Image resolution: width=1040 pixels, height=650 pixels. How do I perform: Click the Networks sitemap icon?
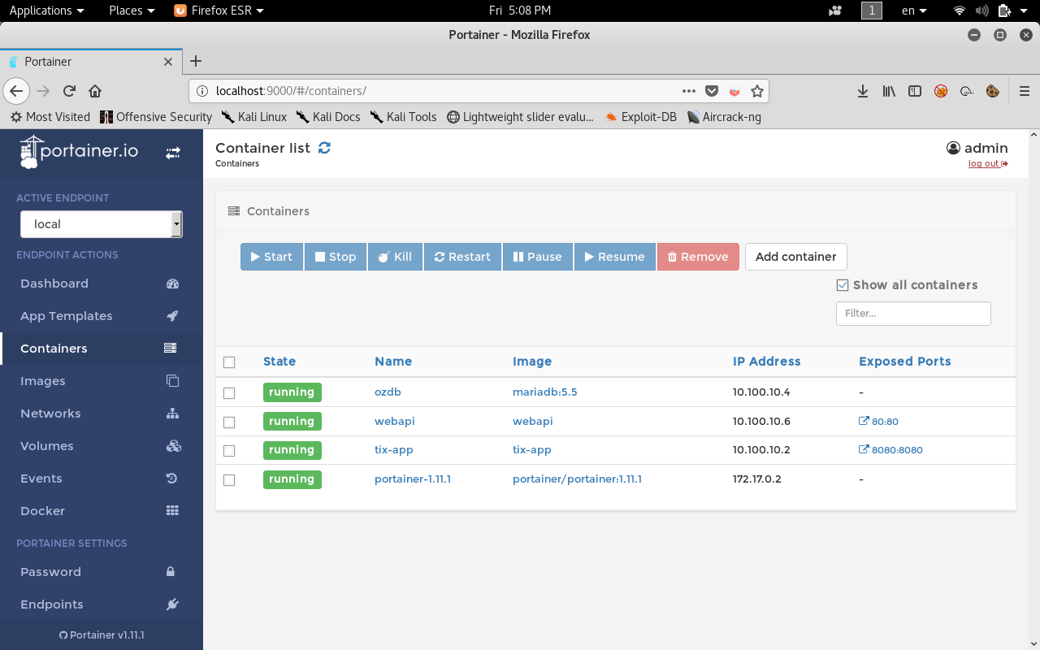[x=171, y=414]
